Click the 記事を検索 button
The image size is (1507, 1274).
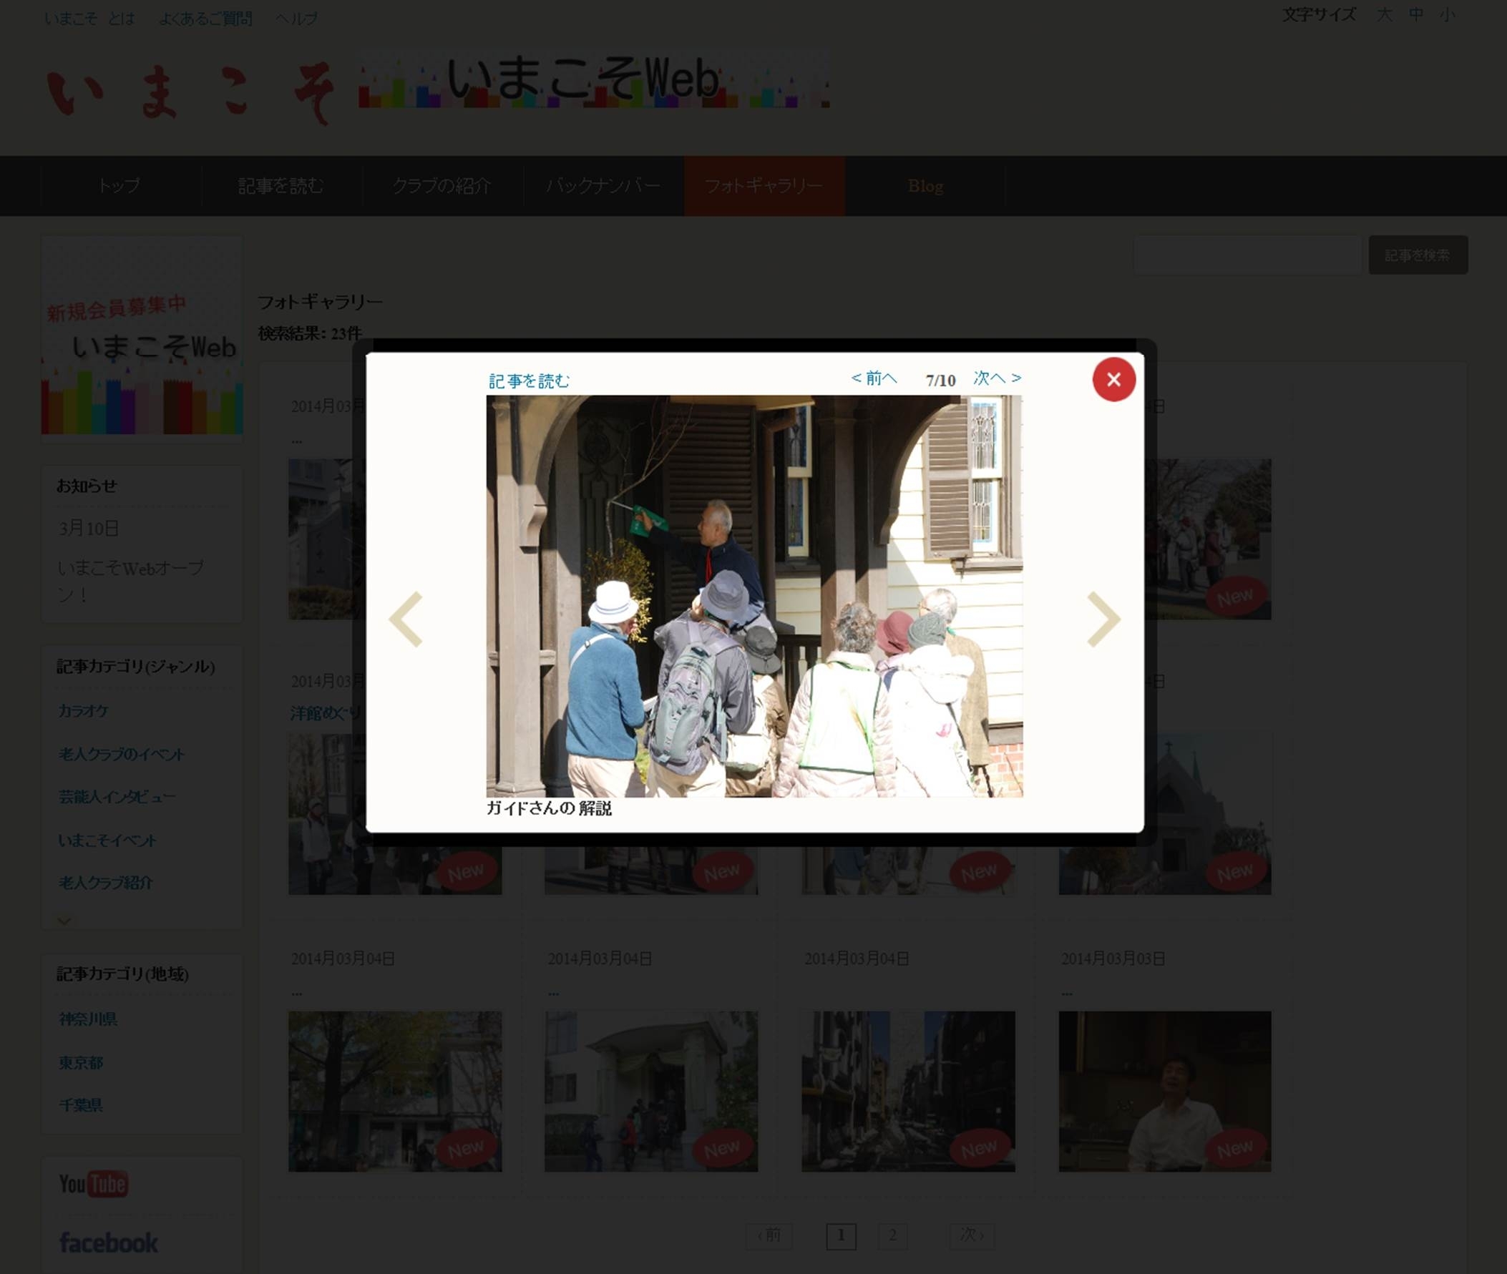(1418, 255)
